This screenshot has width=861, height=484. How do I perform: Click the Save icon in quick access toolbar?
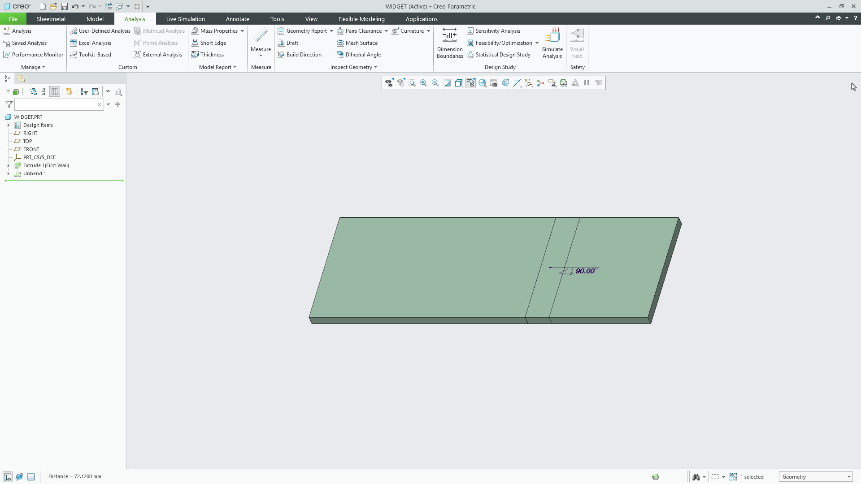64,6
